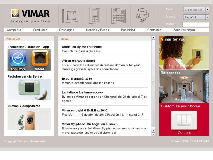213x160 pixels.
Task: Open news La Italia de los Innovadores
Action: (x=82, y=92)
